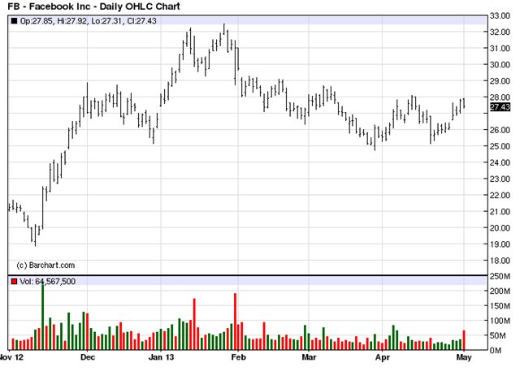Click the 'Apr' date axis label

point(383,357)
